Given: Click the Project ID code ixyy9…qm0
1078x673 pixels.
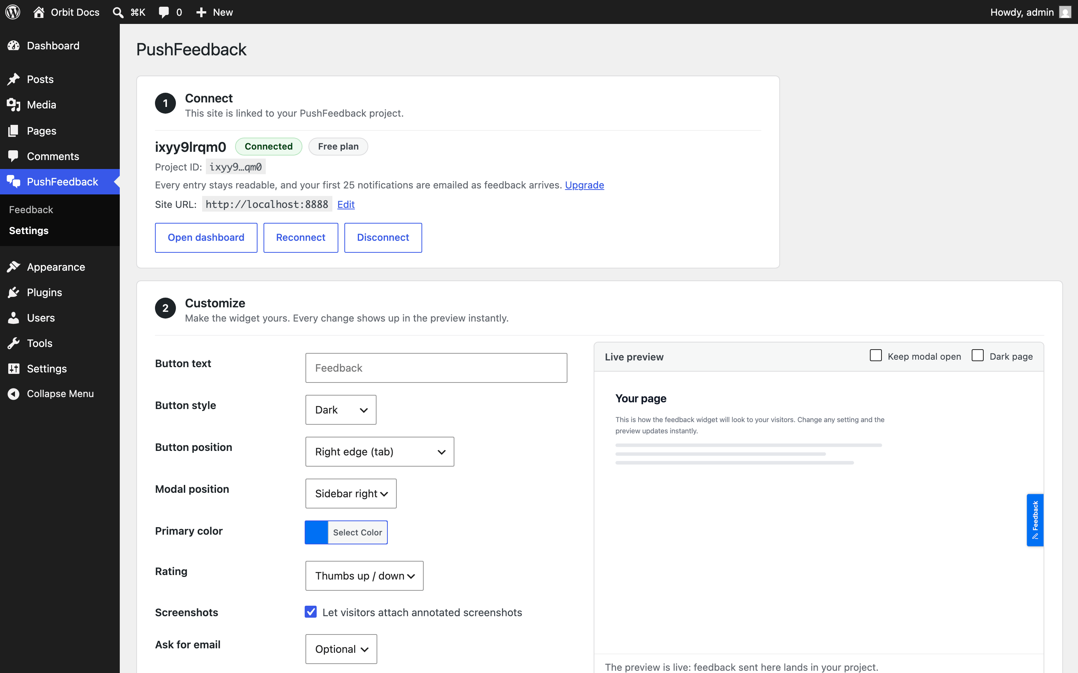Looking at the screenshot, I should pyautogui.click(x=236, y=166).
